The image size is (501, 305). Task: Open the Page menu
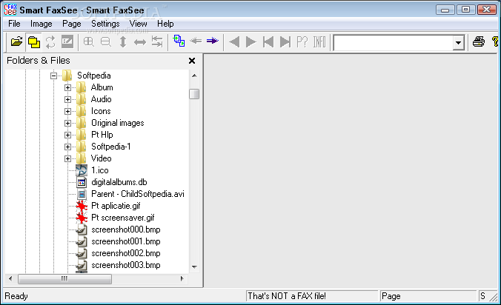72,24
